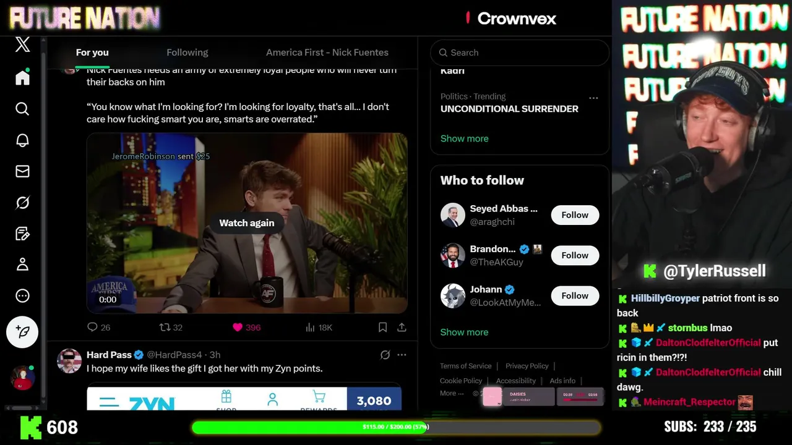Open more options for UNCONDITIONAL SURRENDER trend
Screen dimensions: 792x445
tap(593, 98)
